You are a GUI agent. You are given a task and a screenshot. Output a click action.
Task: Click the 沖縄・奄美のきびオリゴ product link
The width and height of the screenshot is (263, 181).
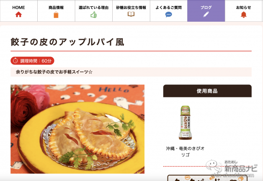[x=185, y=152]
